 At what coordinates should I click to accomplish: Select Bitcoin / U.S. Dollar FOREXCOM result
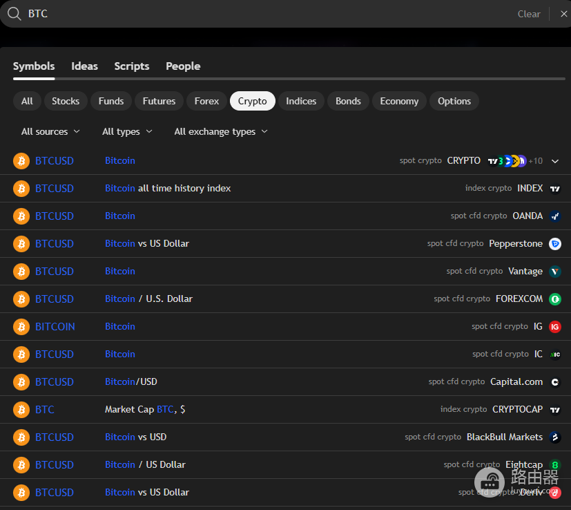point(286,299)
